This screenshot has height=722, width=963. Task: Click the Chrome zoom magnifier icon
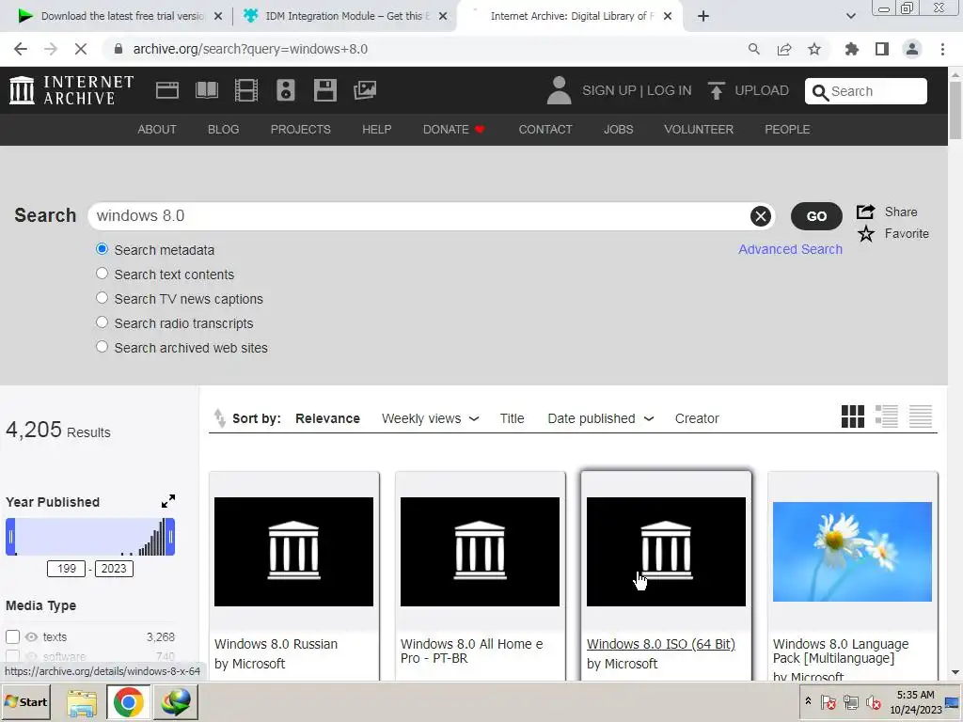tap(753, 49)
